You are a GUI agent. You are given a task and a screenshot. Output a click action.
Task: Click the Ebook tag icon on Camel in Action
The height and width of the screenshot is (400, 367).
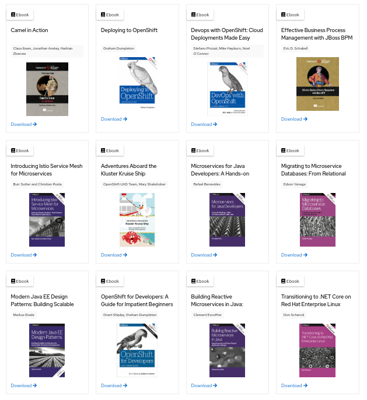(x=13, y=15)
